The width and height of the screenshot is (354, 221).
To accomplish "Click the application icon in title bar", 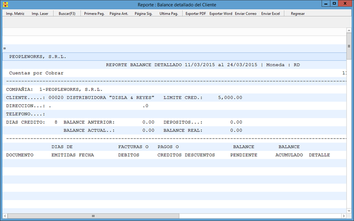I will click(6, 5).
